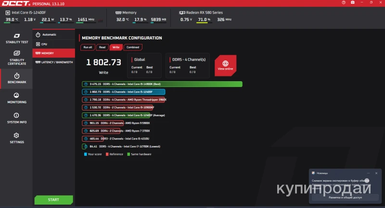
Task: Click the info icon on the Ryzen Threadripper 3960X bar
Action: coord(86,99)
